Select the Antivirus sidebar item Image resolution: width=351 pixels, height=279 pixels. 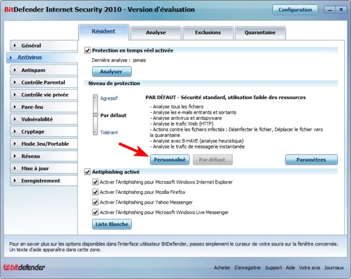[42, 57]
